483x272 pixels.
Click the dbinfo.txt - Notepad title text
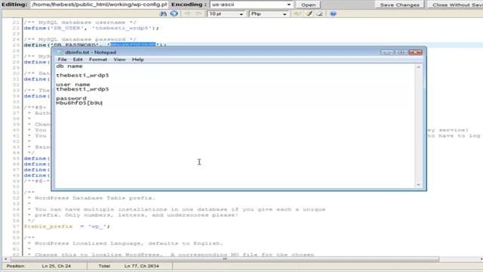pos(91,52)
